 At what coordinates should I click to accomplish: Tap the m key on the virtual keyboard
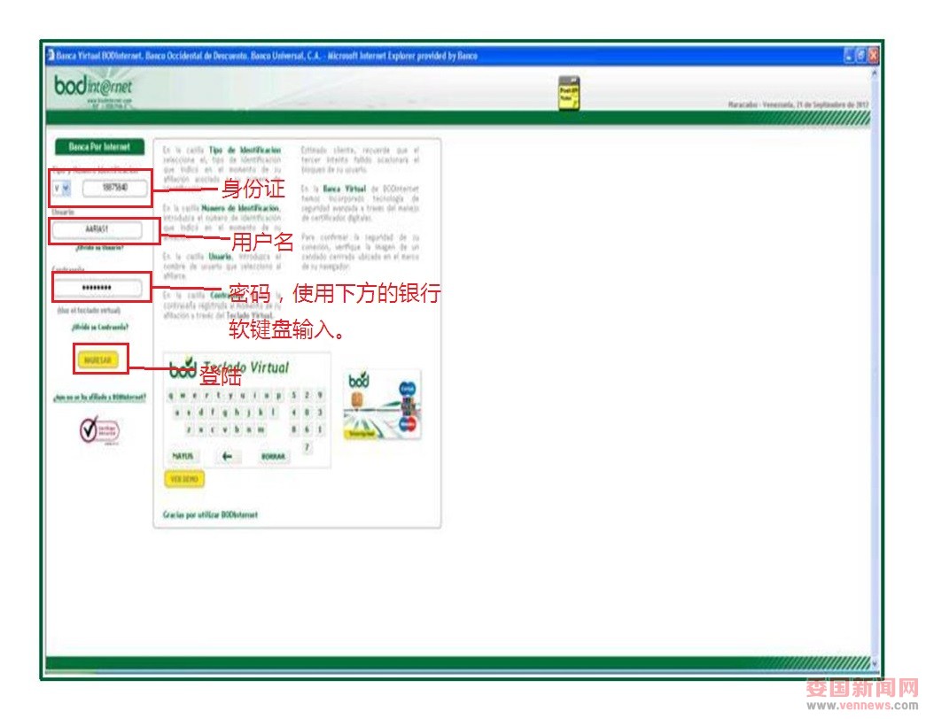[261, 429]
